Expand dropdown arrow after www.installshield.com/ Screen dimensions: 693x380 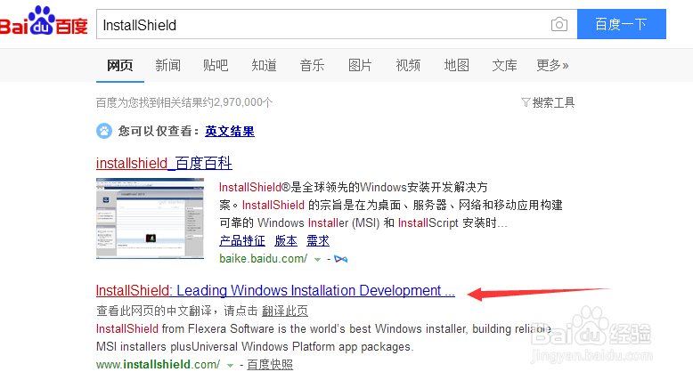pyautogui.click(x=230, y=366)
